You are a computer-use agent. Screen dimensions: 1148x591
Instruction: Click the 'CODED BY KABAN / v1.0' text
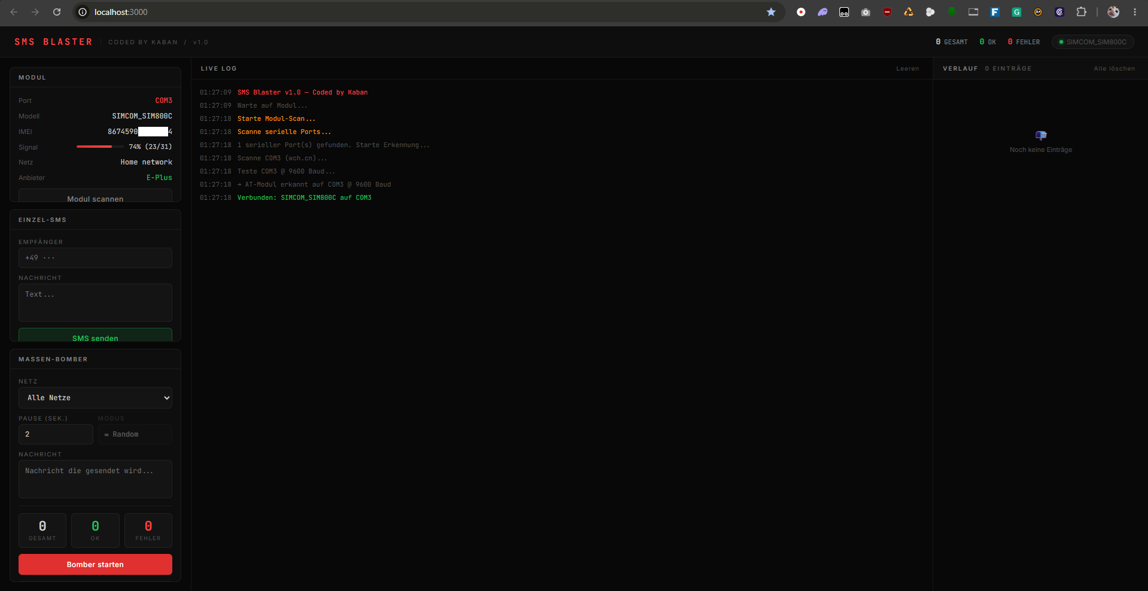158,42
